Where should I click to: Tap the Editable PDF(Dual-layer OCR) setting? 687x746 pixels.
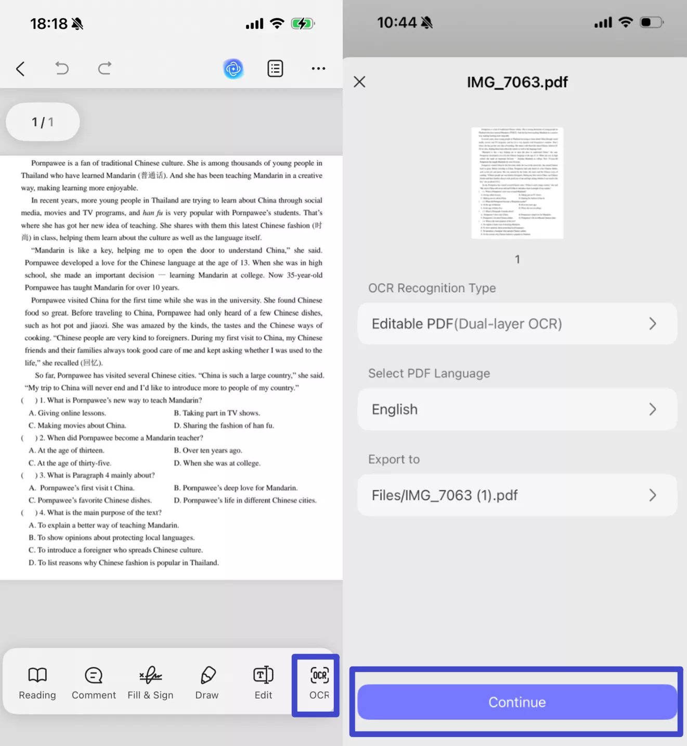point(517,323)
